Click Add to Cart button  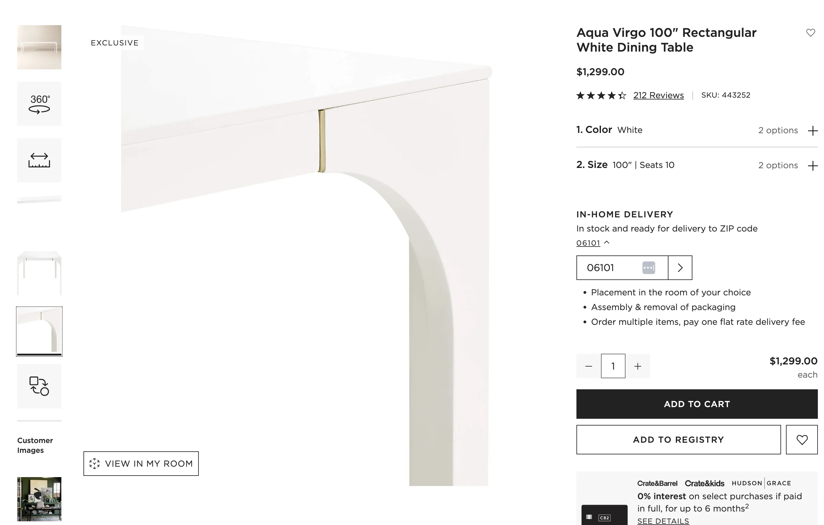[x=697, y=404]
